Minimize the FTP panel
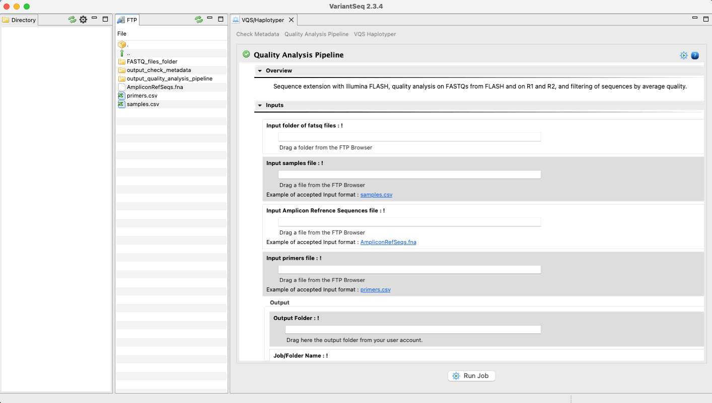This screenshot has height=403, width=712. 209,18
